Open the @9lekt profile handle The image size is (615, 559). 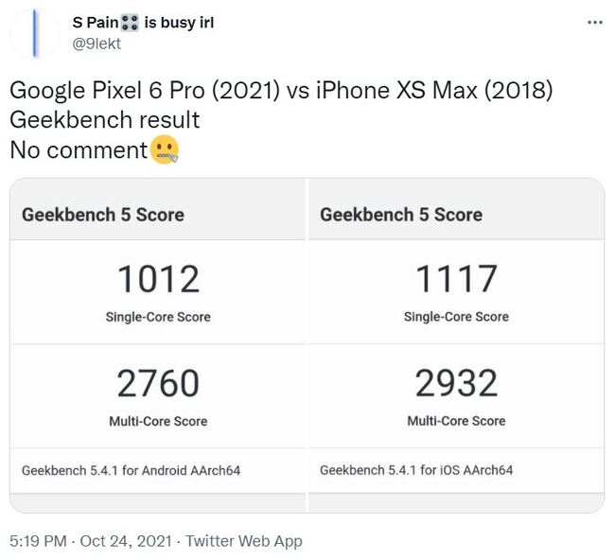click(97, 43)
